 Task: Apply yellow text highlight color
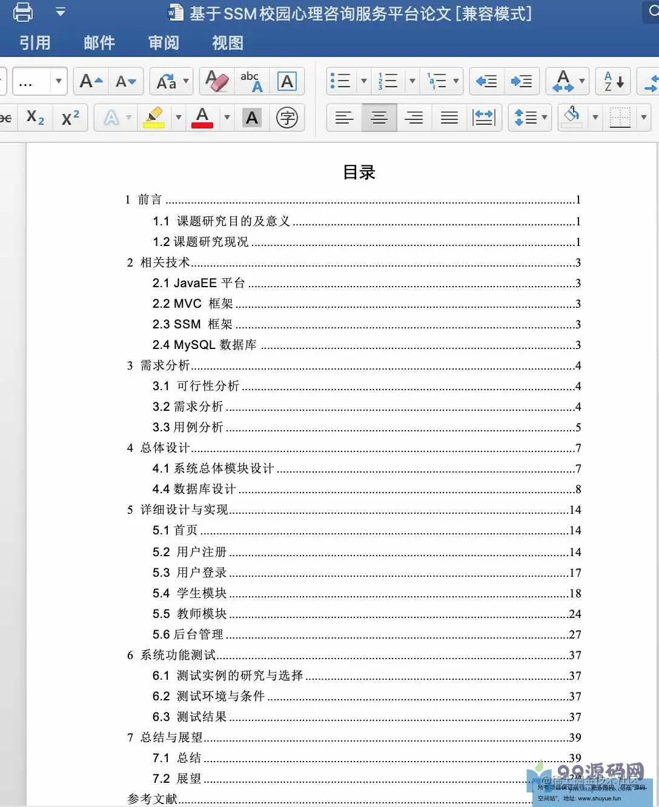click(154, 118)
